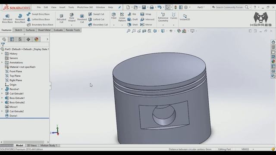276x155 pixels.
Task: Click the Undo icon
Action: tap(160, 7)
